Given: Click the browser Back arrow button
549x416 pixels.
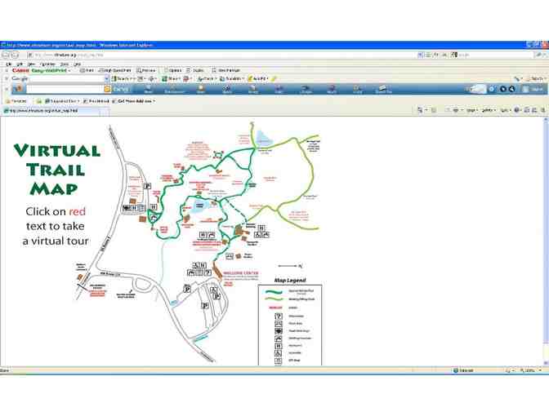Looking at the screenshot, I should tap(5, 54).
